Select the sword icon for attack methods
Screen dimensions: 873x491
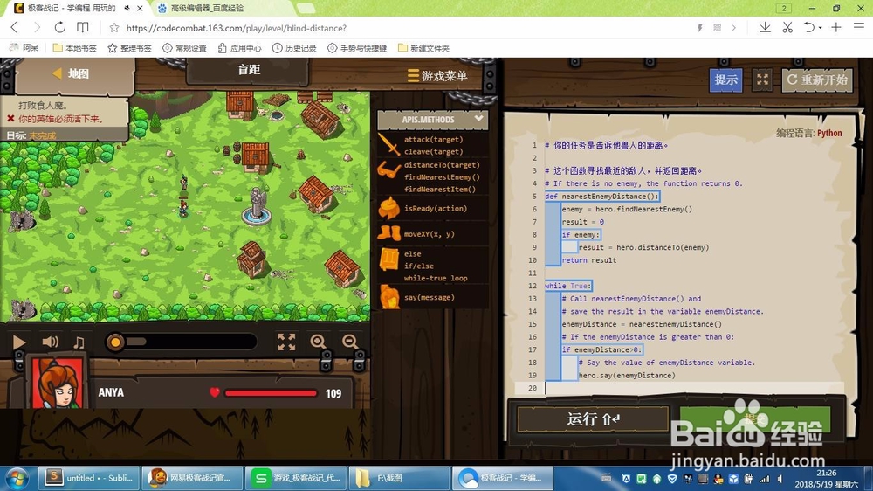coord(388,144)
